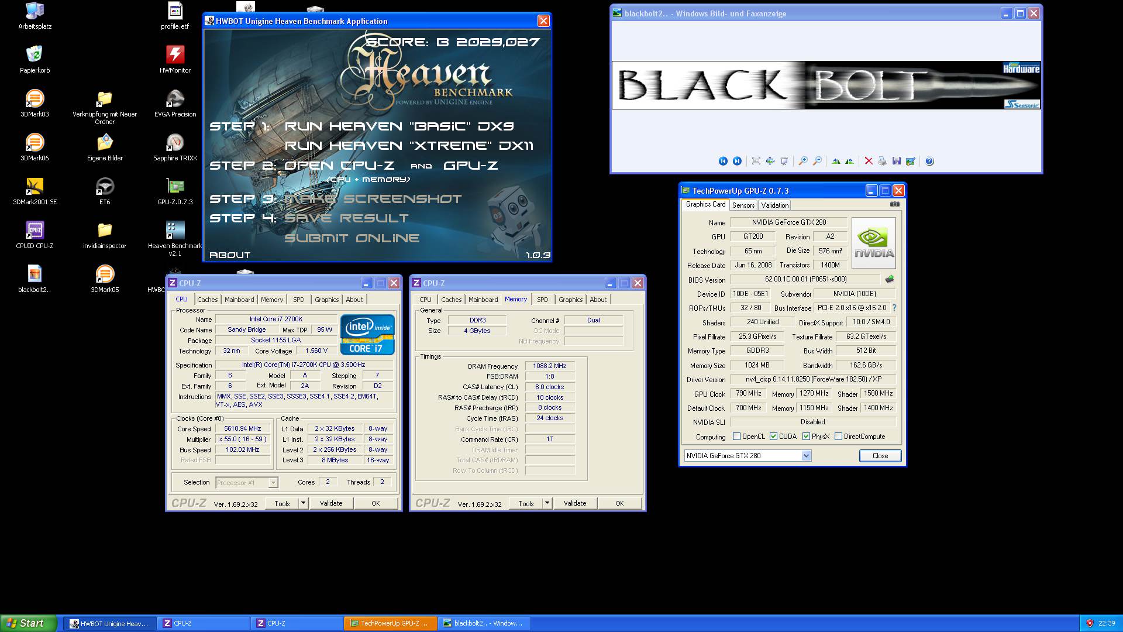
Task: Click Validate button in left CPU-Z
Action: point(331,503)
